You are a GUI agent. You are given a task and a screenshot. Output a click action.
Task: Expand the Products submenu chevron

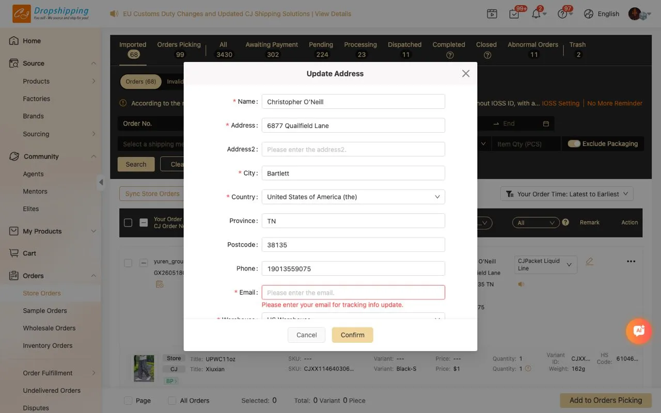(x=93, y=81)
